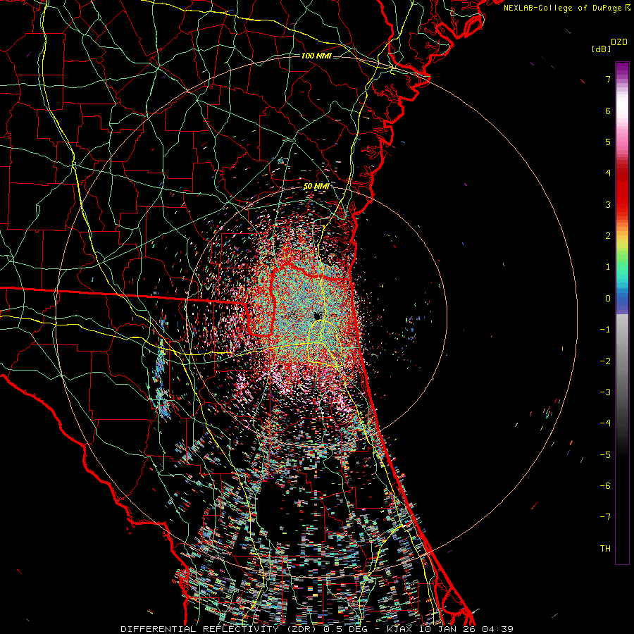Viewport: 634px width, 634px height.
Task: Click the ZDR color scale bar
Action: [x=622, y=313]
